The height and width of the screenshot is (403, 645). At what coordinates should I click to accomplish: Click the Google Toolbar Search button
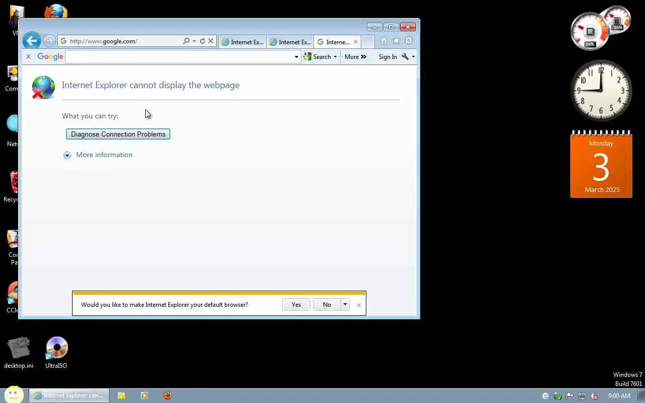click(317, 57)
